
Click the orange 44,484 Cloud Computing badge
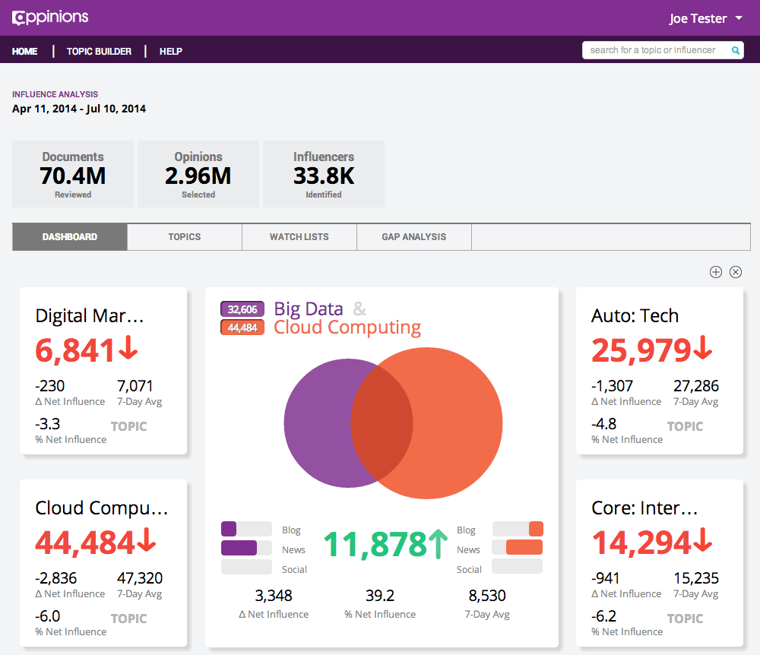click(242, 327)
